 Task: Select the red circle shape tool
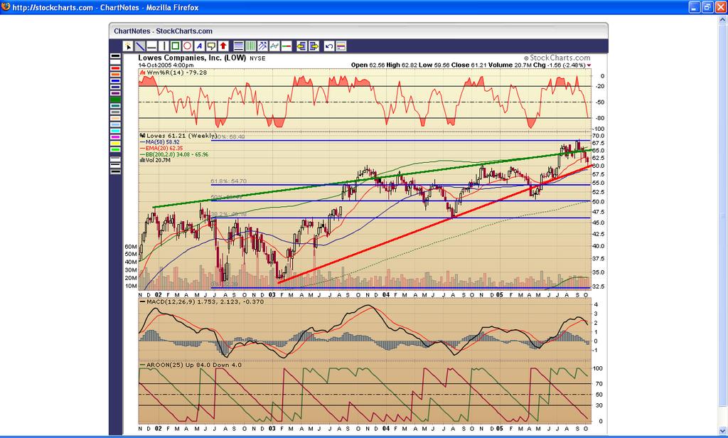tap(187, 46)
